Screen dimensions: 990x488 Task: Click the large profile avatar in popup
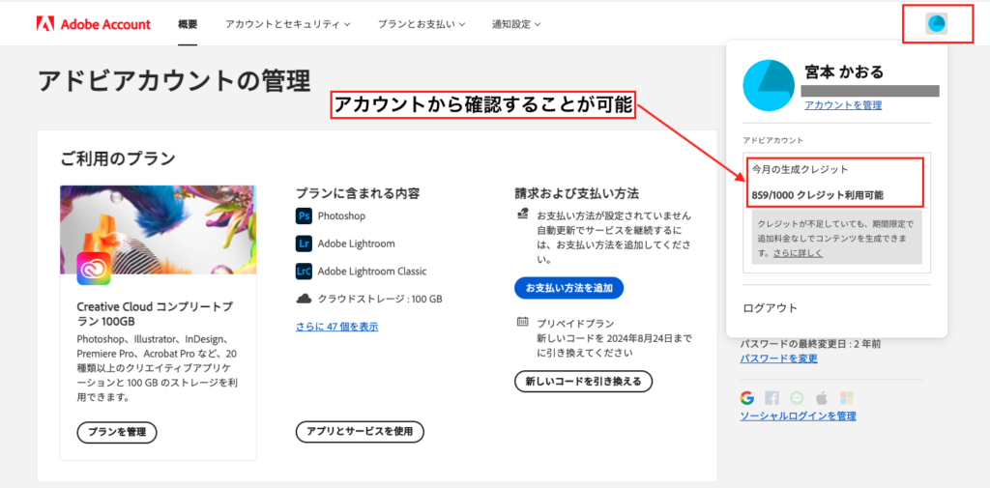(769, 86)
